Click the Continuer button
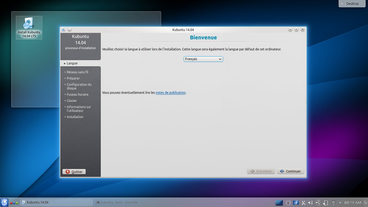This screenshot has height=207, width=368. (290, 171)
